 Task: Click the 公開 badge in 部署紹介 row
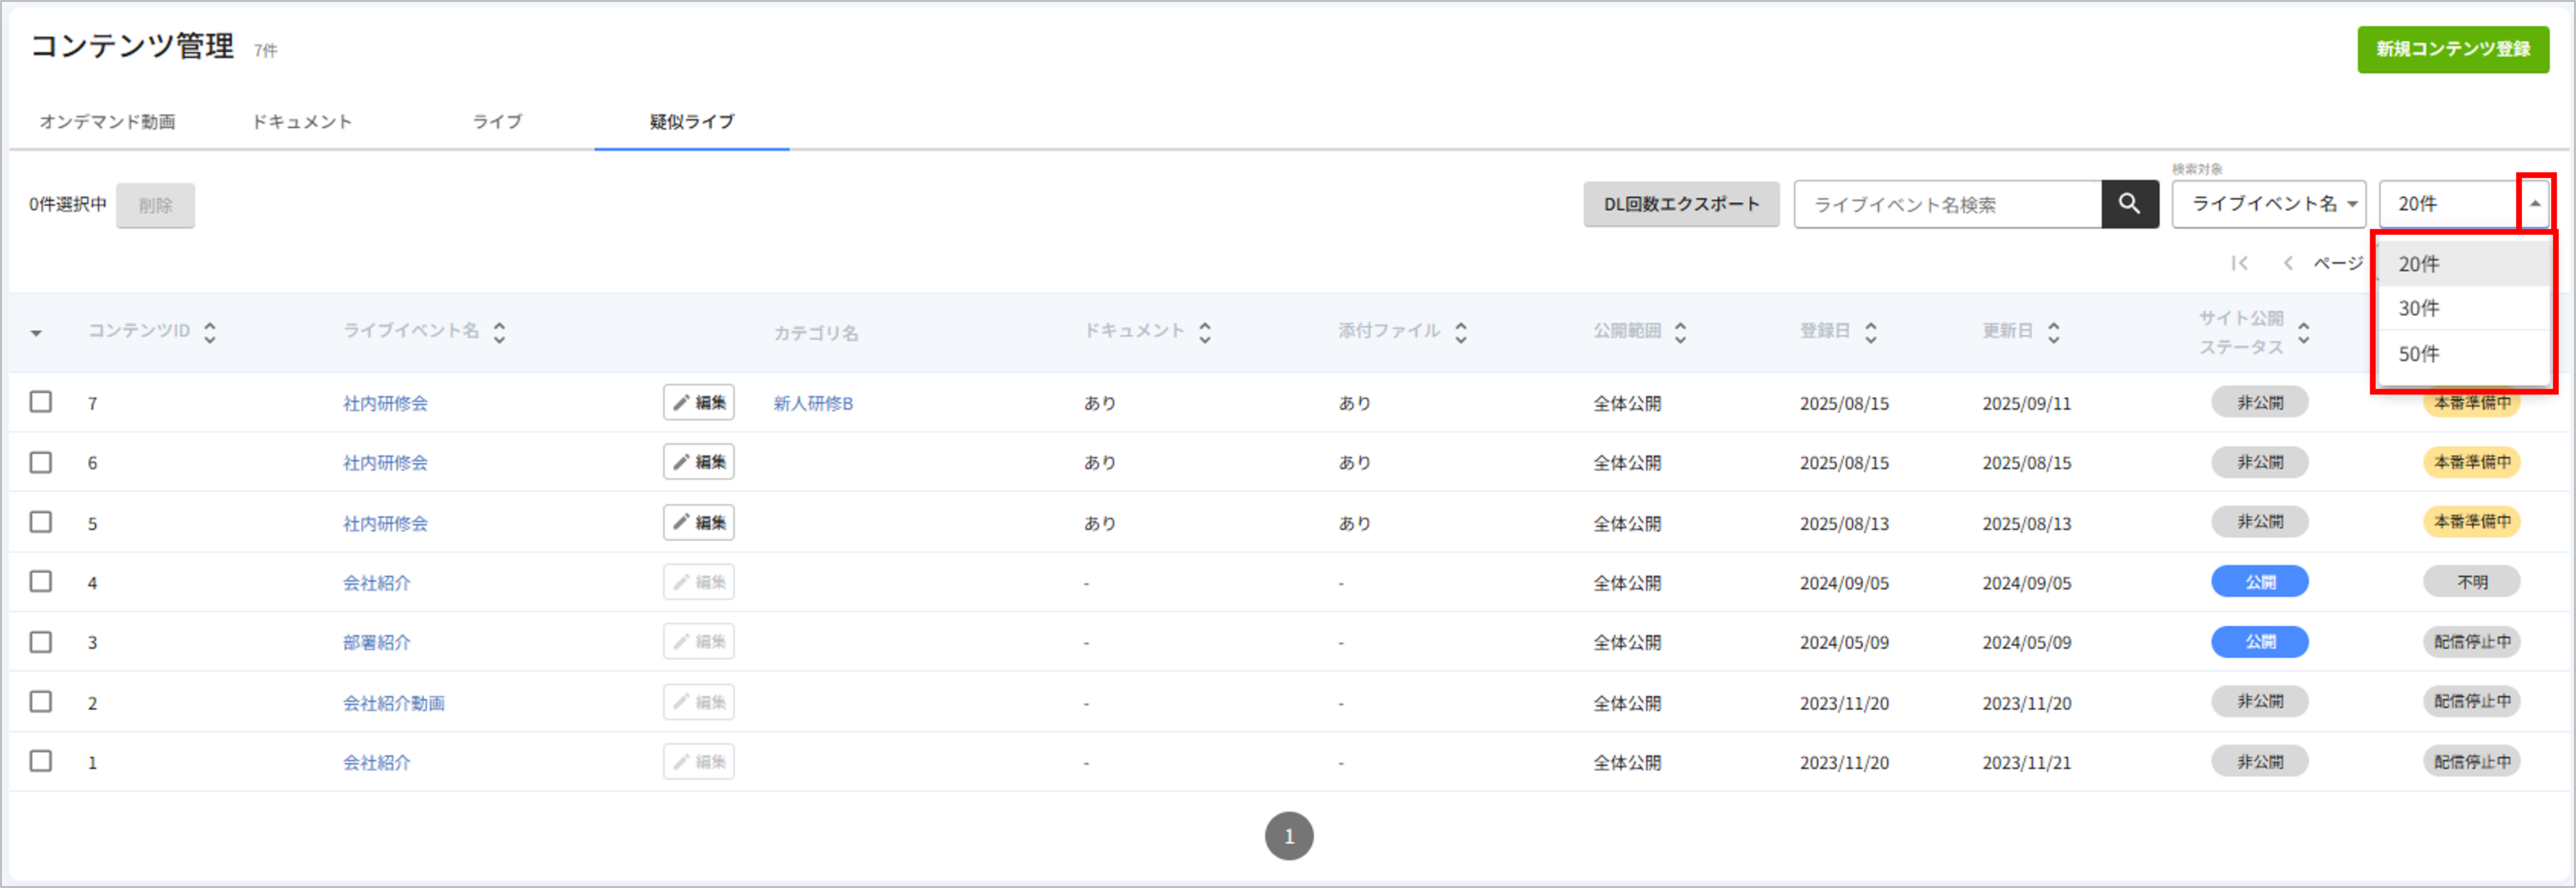[2260, 641]
